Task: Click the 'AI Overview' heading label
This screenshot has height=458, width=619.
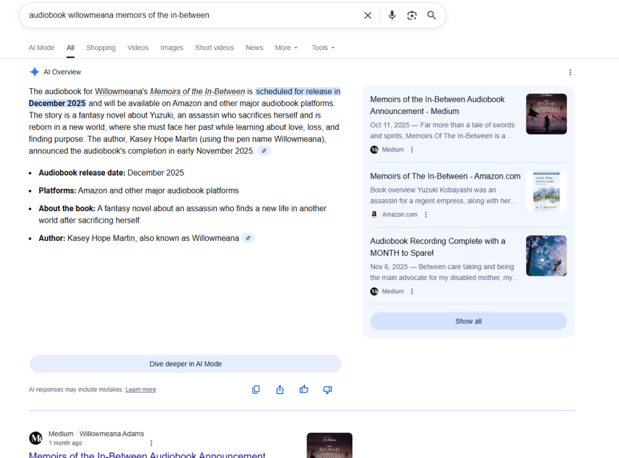Action: [x=62, y=72]
